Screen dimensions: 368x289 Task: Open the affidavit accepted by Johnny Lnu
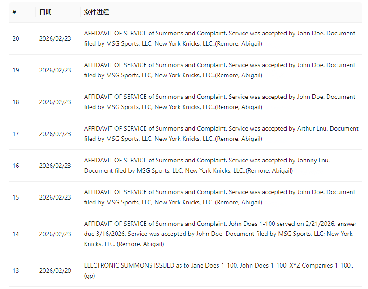coord(207,166)
